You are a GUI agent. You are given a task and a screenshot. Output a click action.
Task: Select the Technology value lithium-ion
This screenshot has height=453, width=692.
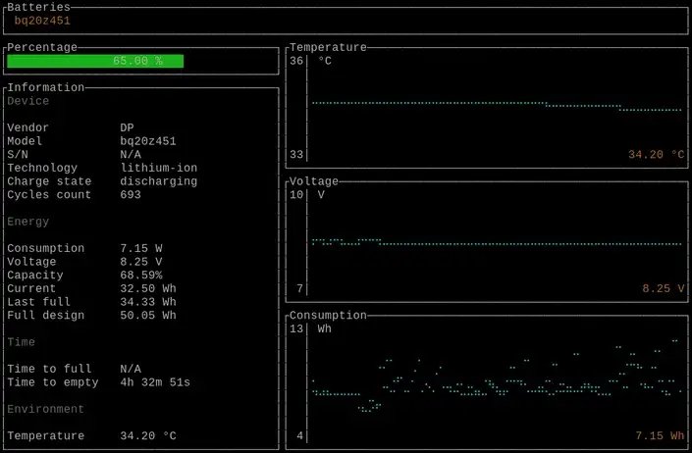coord(159,168)
